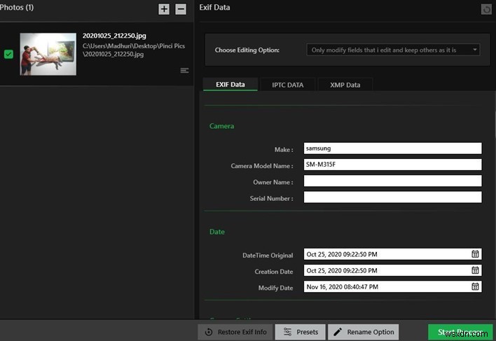Image resolution: width=496 pixels, height=341 pixels.
Task: Open calendar picker for Modify Date
Action: 475,286
